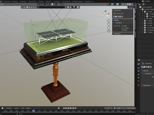Switch perspective/orthographic view gizmo
The image size is (154, 115).
click(109, 31)
